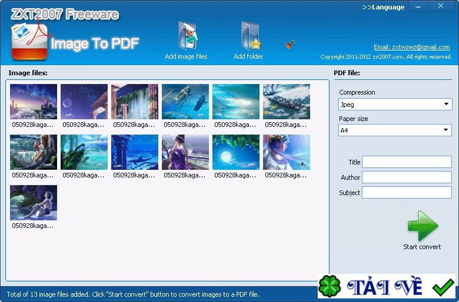Screen dimensions: 459x302
Task: Click the Tải Về download banner text
Action: coord(385,287)
